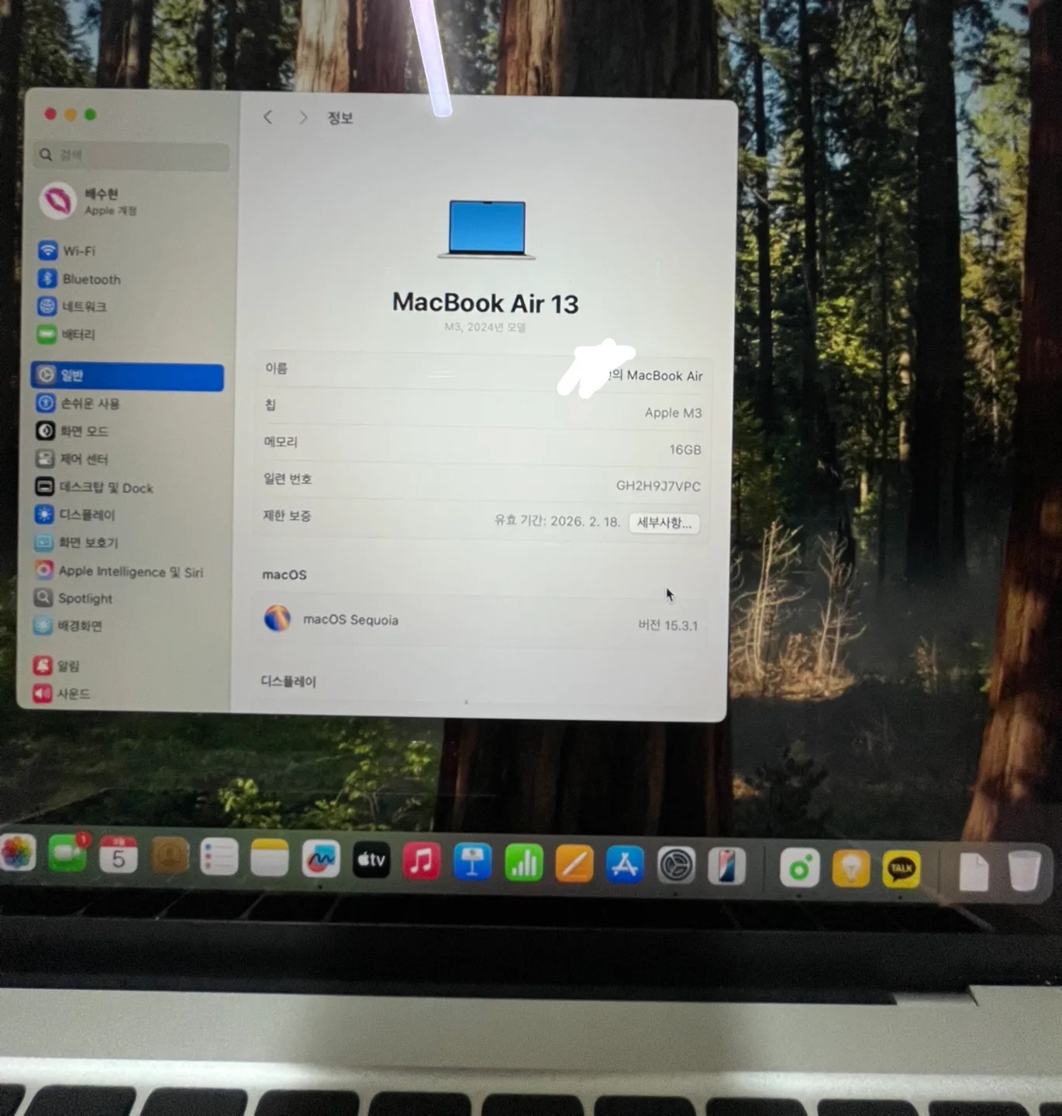The height and width of the screenshot is (1116, 1062).
Task: Open FaceTime from the Dock
Action: [67, 855]
